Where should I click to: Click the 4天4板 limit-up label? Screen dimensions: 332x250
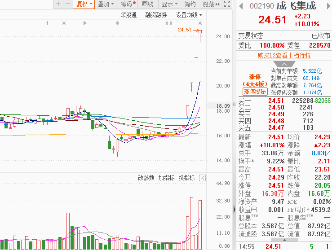coord(255,84)
